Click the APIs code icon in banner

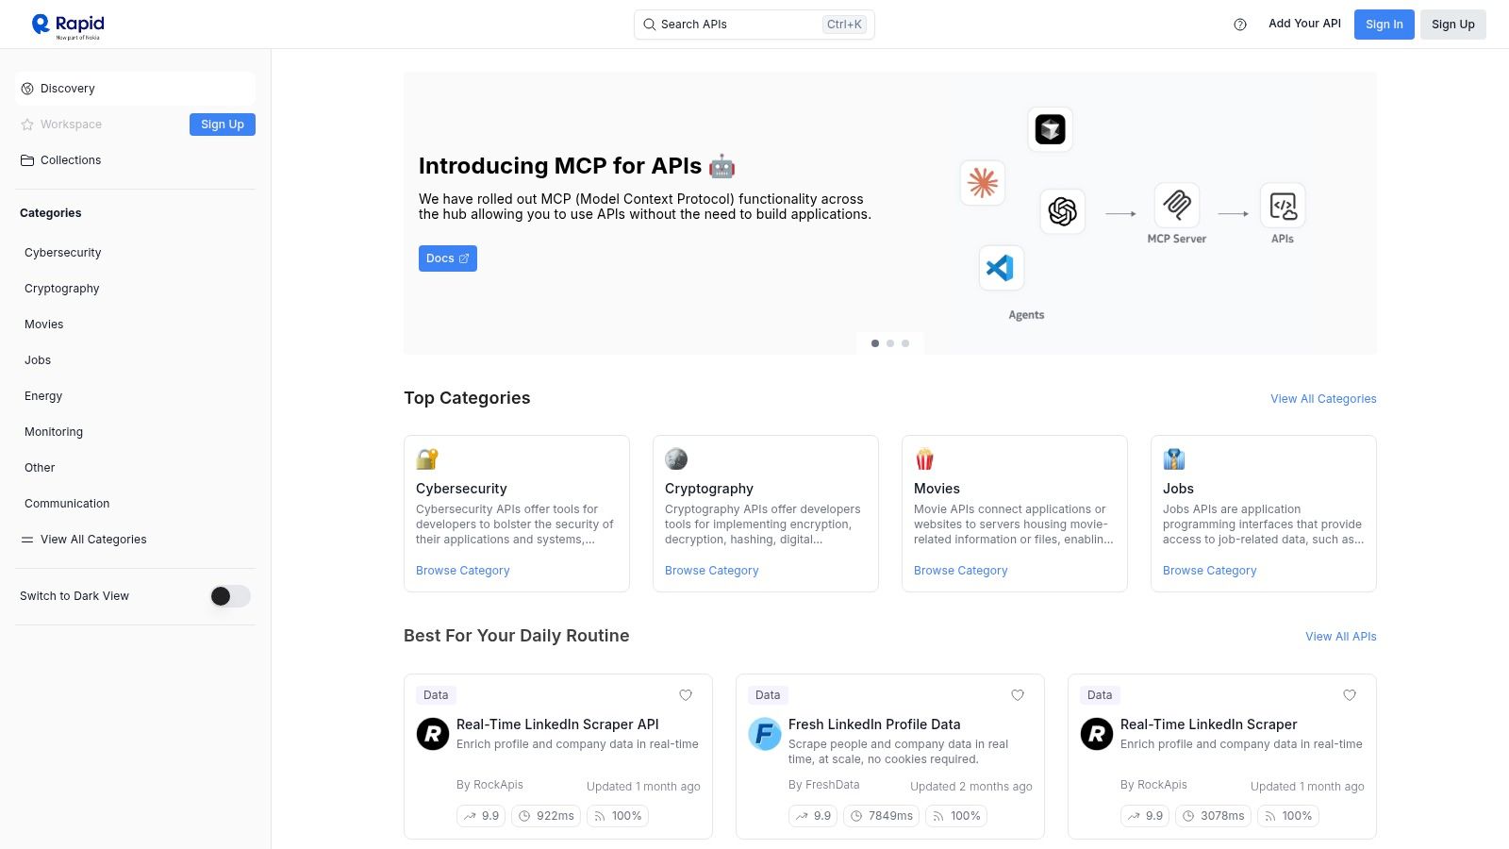[1283, 205]
